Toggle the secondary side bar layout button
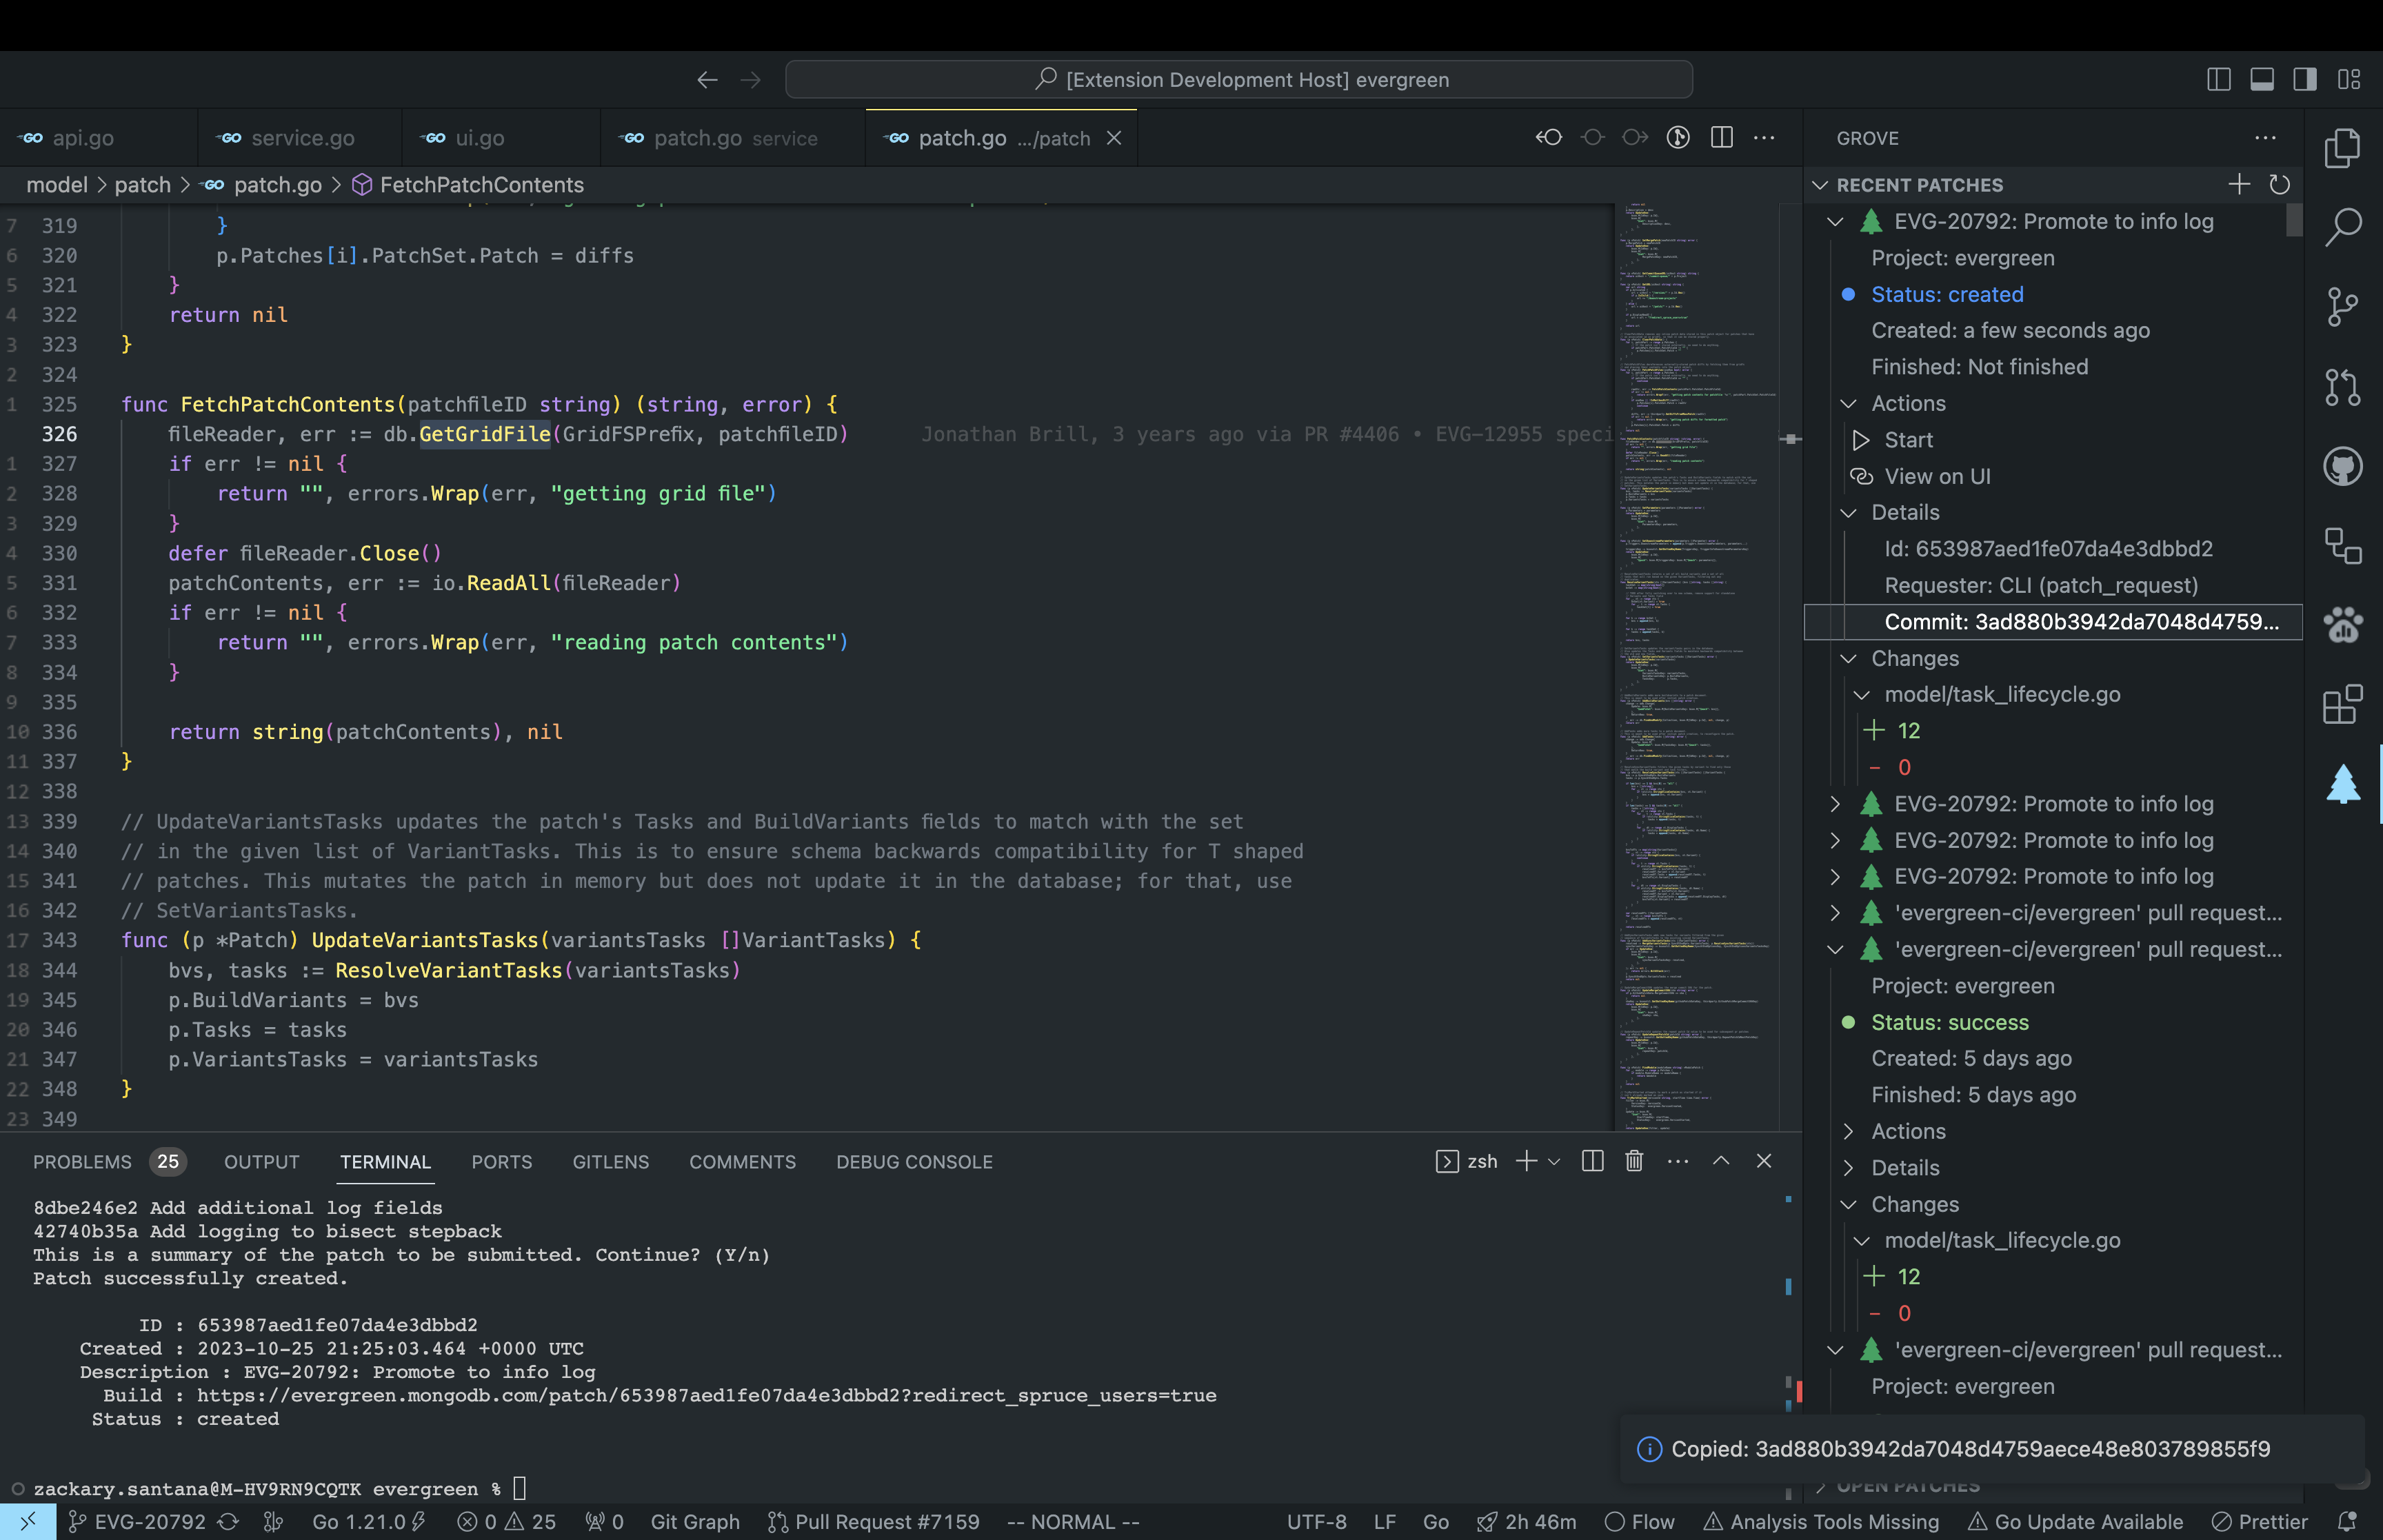Screen dimensions: 2383x1540 coord(2305,80)
